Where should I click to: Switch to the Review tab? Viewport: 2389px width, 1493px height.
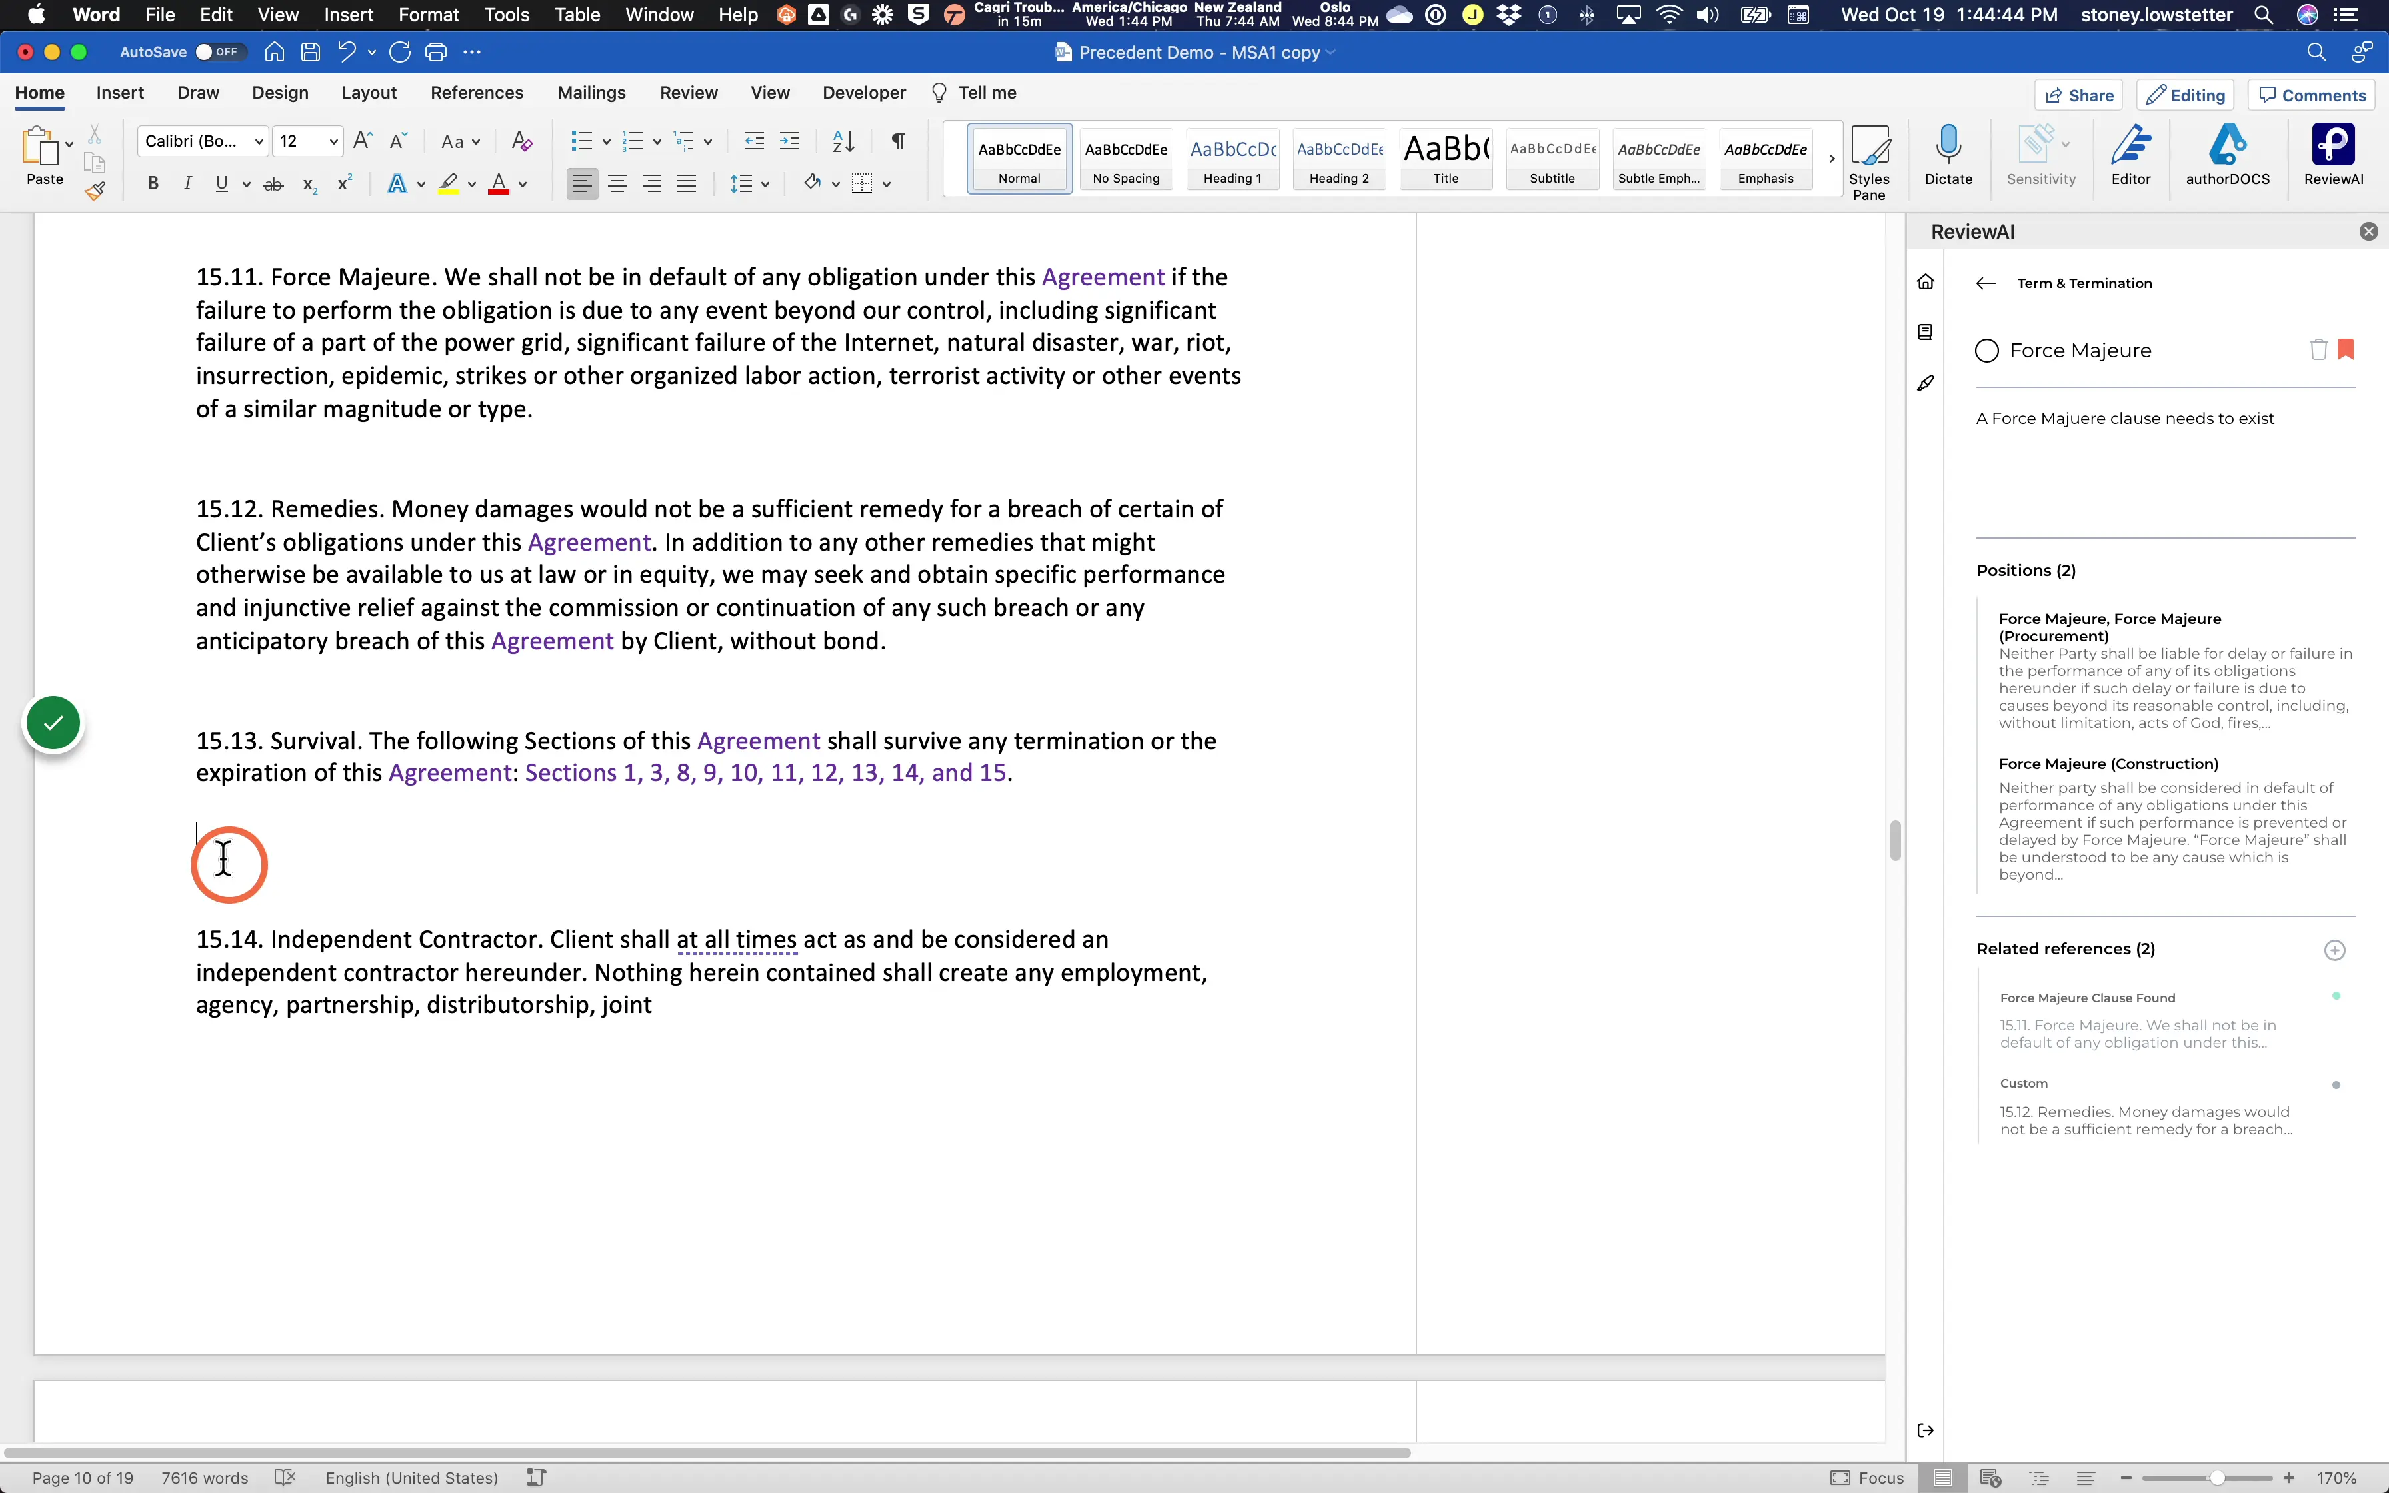point(688,93)
